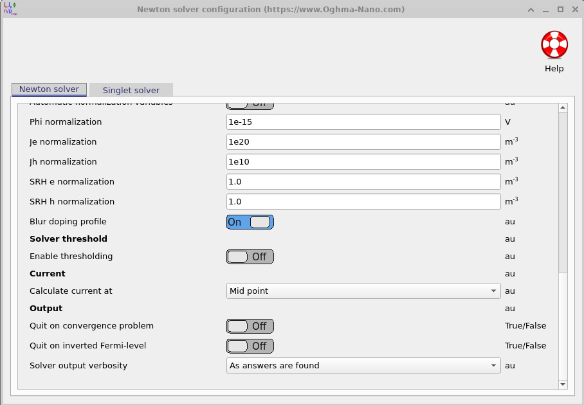Select the Newton solver tab
Viewport: 584px width, 405px height.
tap(49, 89)
